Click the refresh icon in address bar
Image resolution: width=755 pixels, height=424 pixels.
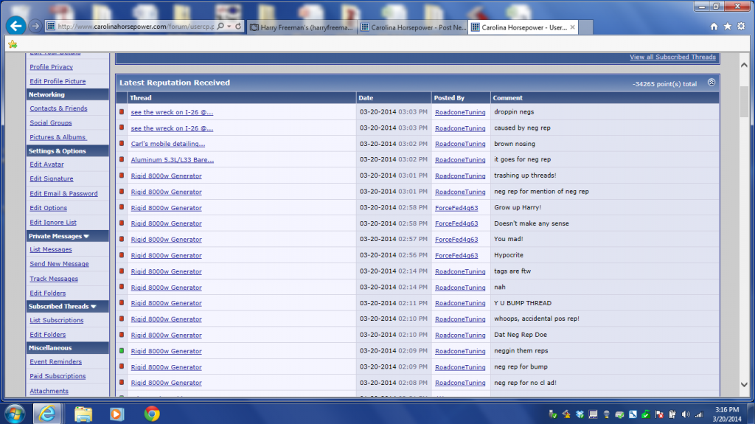coord(238,27)
